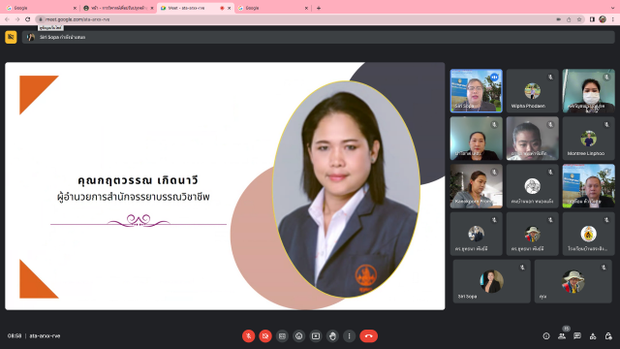The width and height of the screenshot is (620, 349).
Task: Select participant tile of woman wearing mask
Action: click(588, 90)
